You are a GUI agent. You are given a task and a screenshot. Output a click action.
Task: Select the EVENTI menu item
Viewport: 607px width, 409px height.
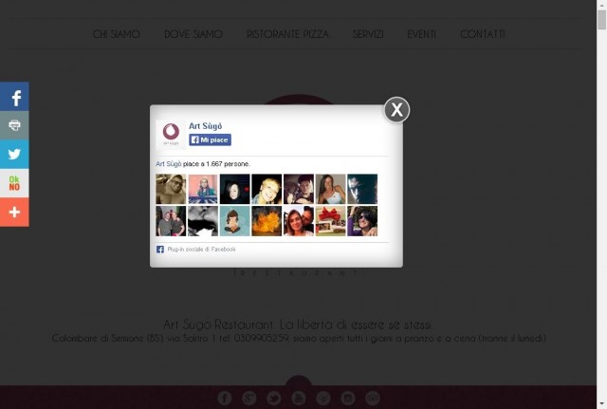421,34
